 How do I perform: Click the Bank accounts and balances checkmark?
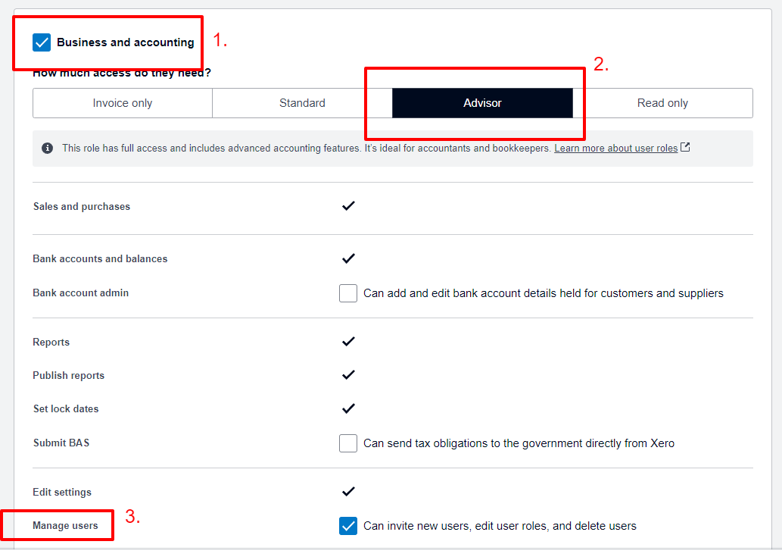point(348,258)
